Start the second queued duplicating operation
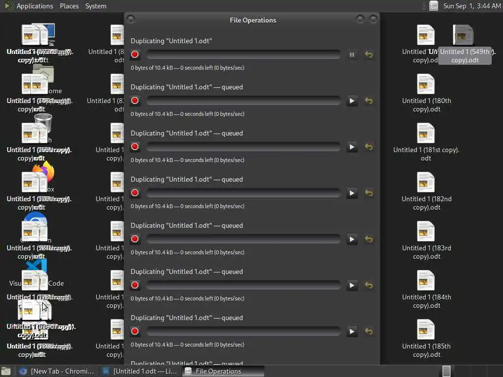This screenshot has height=377, width=503. pos(352,147)
